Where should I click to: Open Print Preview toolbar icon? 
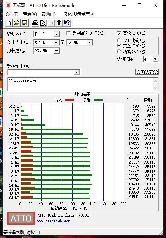[43, 23]
